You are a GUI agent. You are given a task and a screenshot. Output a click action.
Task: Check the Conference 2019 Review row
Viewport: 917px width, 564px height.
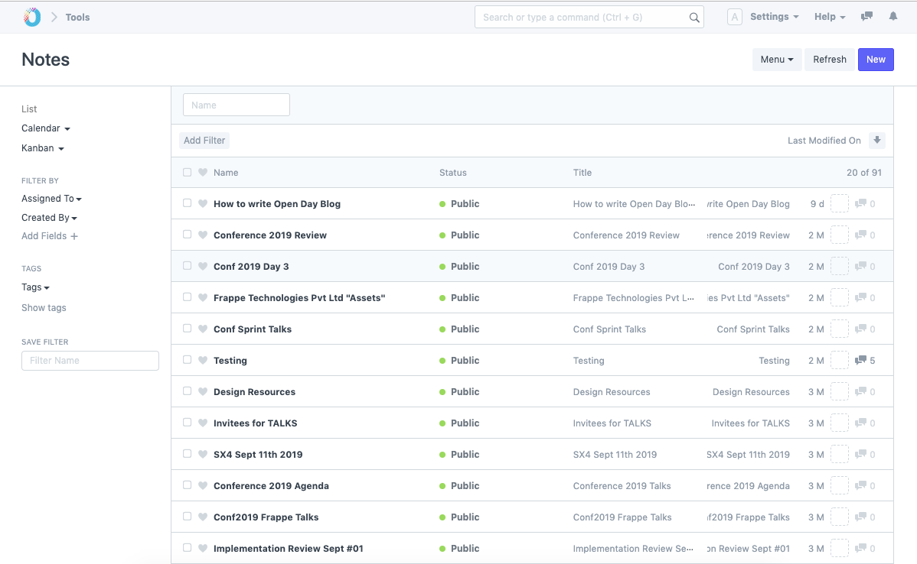(x=187, y=234)
